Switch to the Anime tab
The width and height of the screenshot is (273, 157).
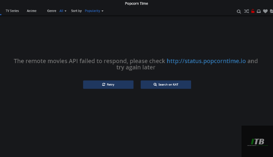tap(31, 11)
